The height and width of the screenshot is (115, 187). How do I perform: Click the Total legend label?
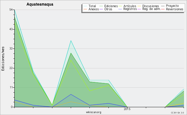click(92, 6)
